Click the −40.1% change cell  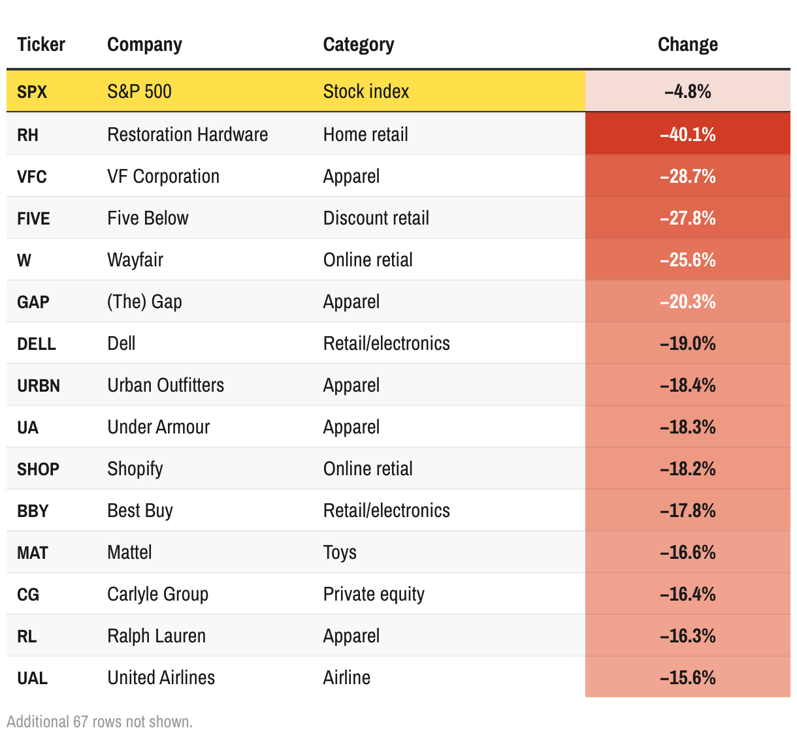687,134
